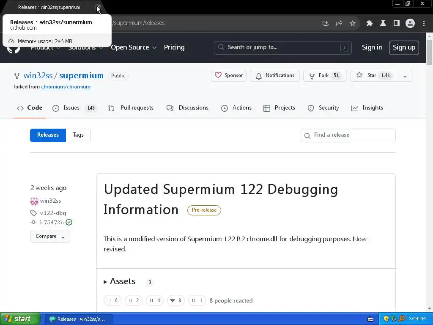Open the chromium/chromium fork source link

click(x=66, y=87)
